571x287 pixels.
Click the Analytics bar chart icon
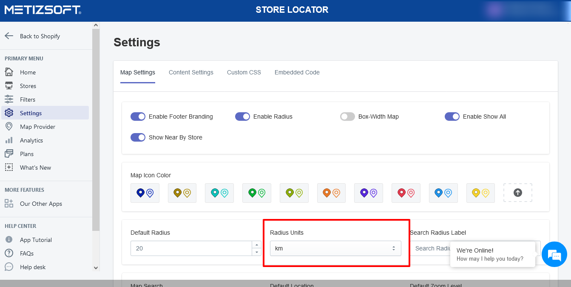[9, 140]
